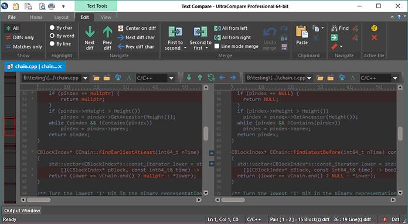Open right pane C/C++ language dropdown
This screenshot has height=224, width=408.
click(395, 78)
